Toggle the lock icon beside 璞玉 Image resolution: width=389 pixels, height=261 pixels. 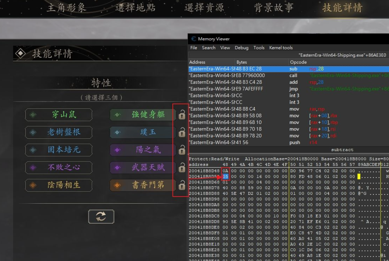coord(182,132)
